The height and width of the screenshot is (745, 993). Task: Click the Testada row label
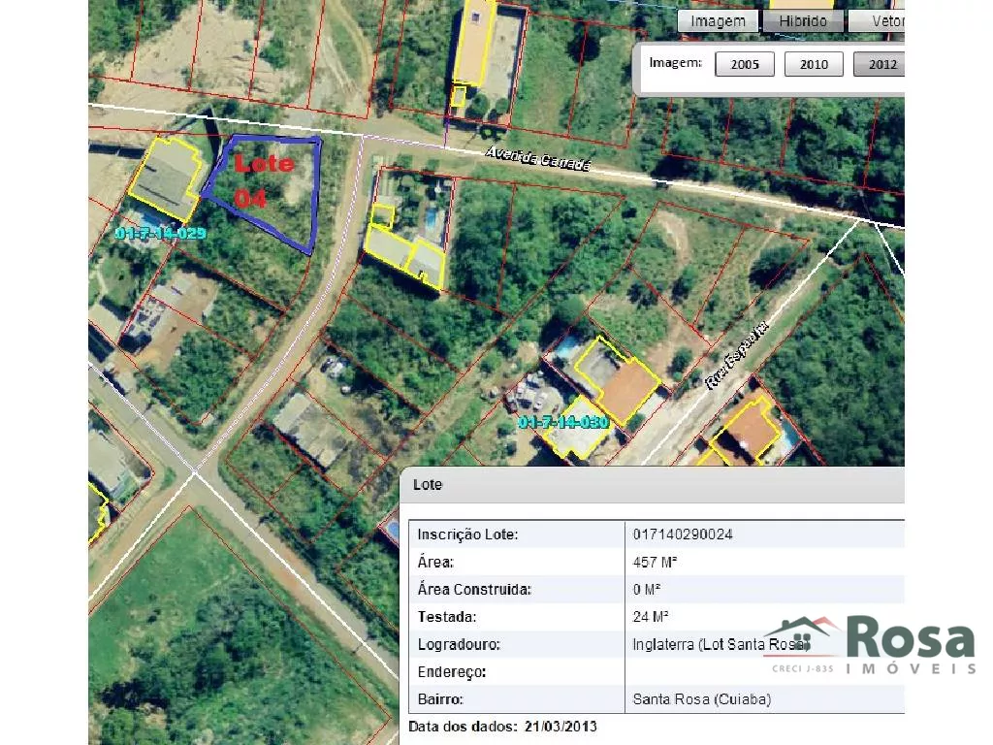coord(445,617)
